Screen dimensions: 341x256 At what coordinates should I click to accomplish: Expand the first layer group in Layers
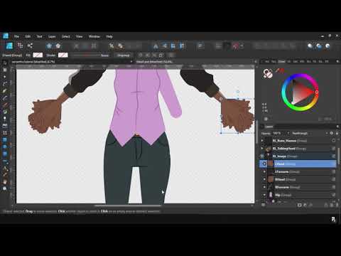(262, 141)
